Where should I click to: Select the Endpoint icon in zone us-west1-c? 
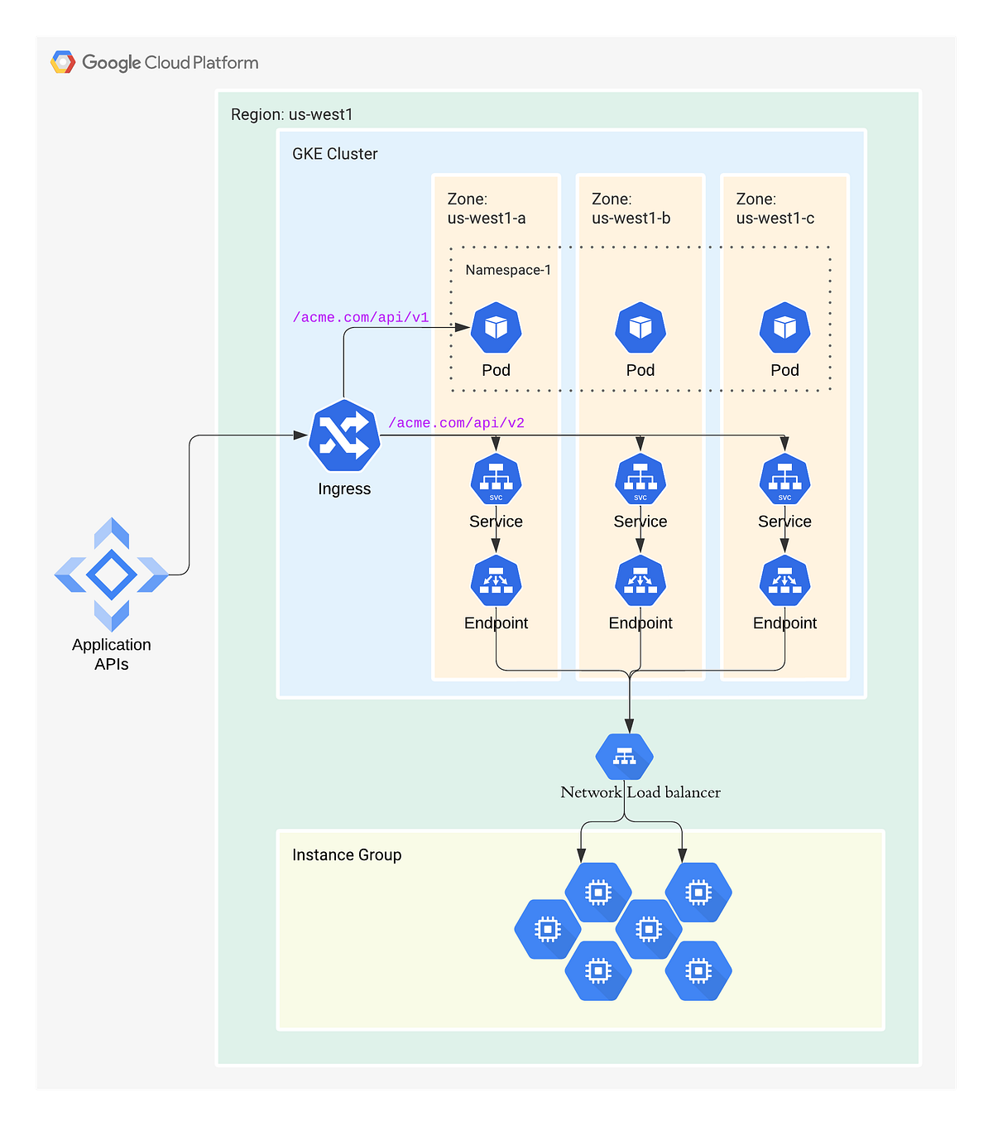click(784, 580)
